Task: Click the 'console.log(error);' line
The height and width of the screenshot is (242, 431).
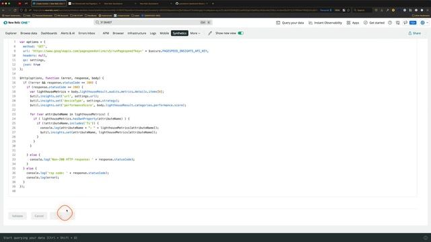Action: click(x=42, y=177)
